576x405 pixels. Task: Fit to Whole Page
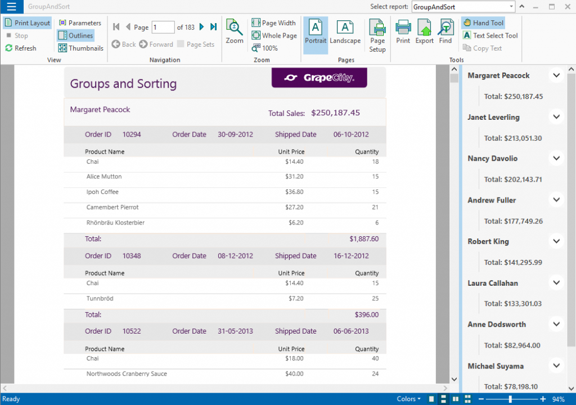(274, 35)
